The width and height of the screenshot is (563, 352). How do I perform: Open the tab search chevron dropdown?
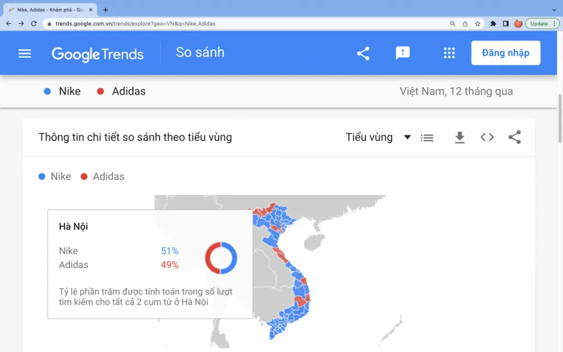click(x=554, y=10)
